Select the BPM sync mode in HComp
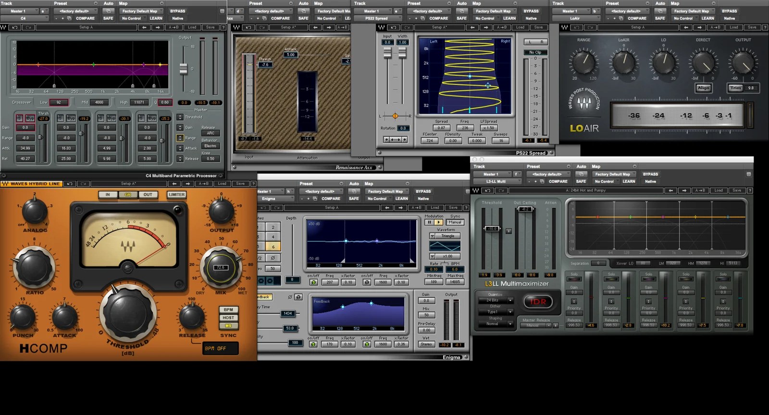Screen dimensions: 769x415 point(228,309)
